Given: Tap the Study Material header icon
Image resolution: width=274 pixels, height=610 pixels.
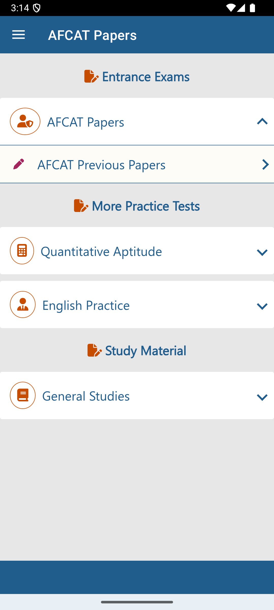Looking at the screenshot, I should (94, 350).
